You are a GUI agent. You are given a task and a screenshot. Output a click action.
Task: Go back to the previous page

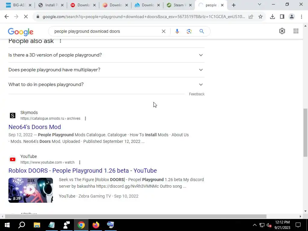click(x=7, y=17)
